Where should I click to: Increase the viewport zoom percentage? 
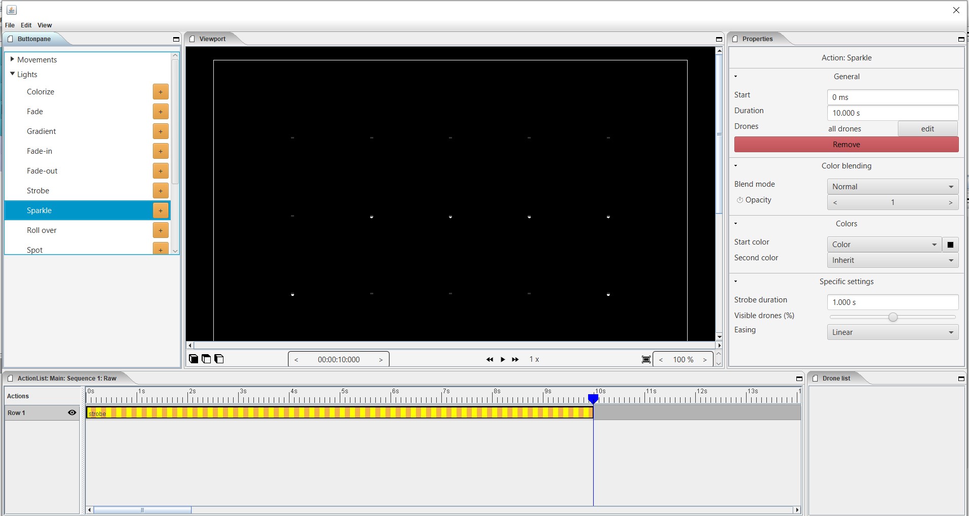705,360
